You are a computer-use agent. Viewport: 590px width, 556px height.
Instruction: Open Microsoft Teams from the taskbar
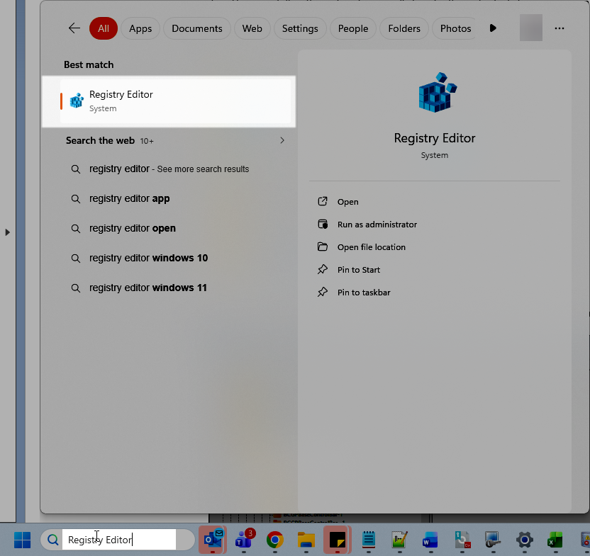point(244,540)
